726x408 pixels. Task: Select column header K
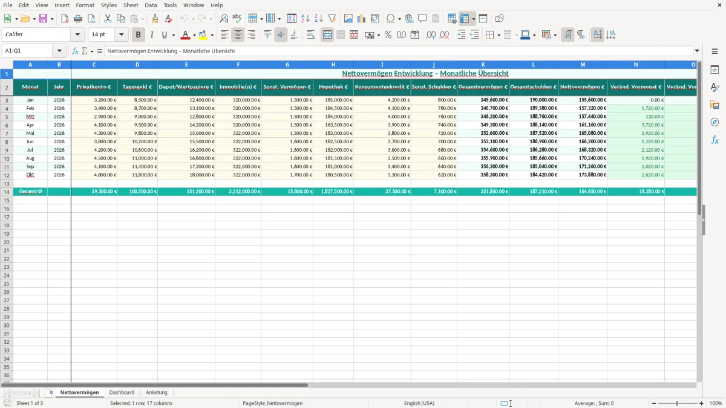click(x=483, y=64)
